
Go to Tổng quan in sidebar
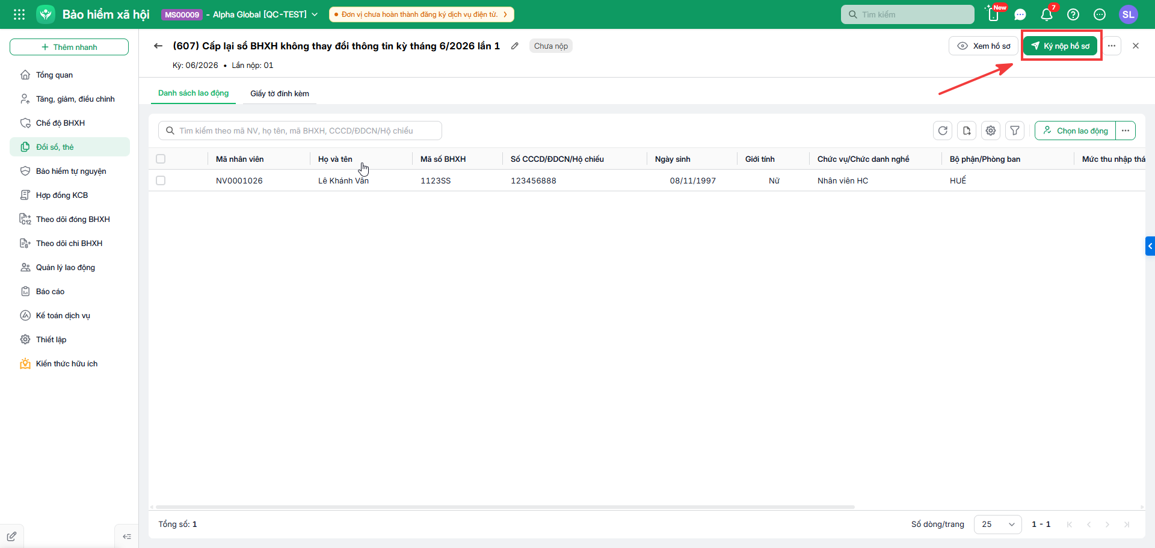tap(70, 75)
